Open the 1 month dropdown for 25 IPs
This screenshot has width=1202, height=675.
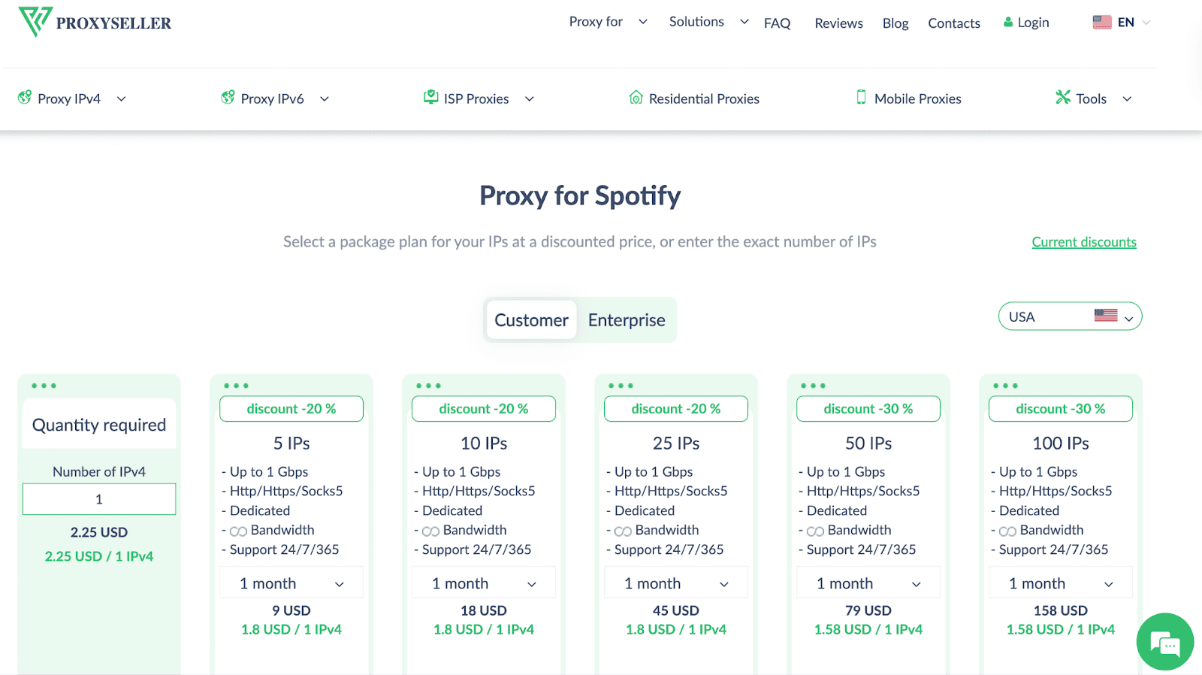click(x=676, y=583)
